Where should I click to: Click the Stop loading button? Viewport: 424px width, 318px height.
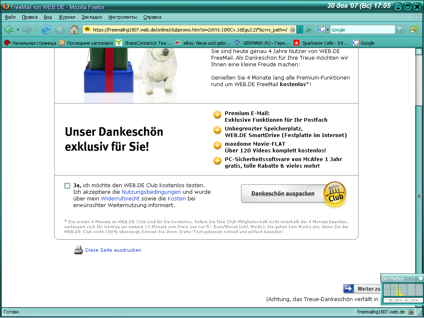click(x=60, y=29)
